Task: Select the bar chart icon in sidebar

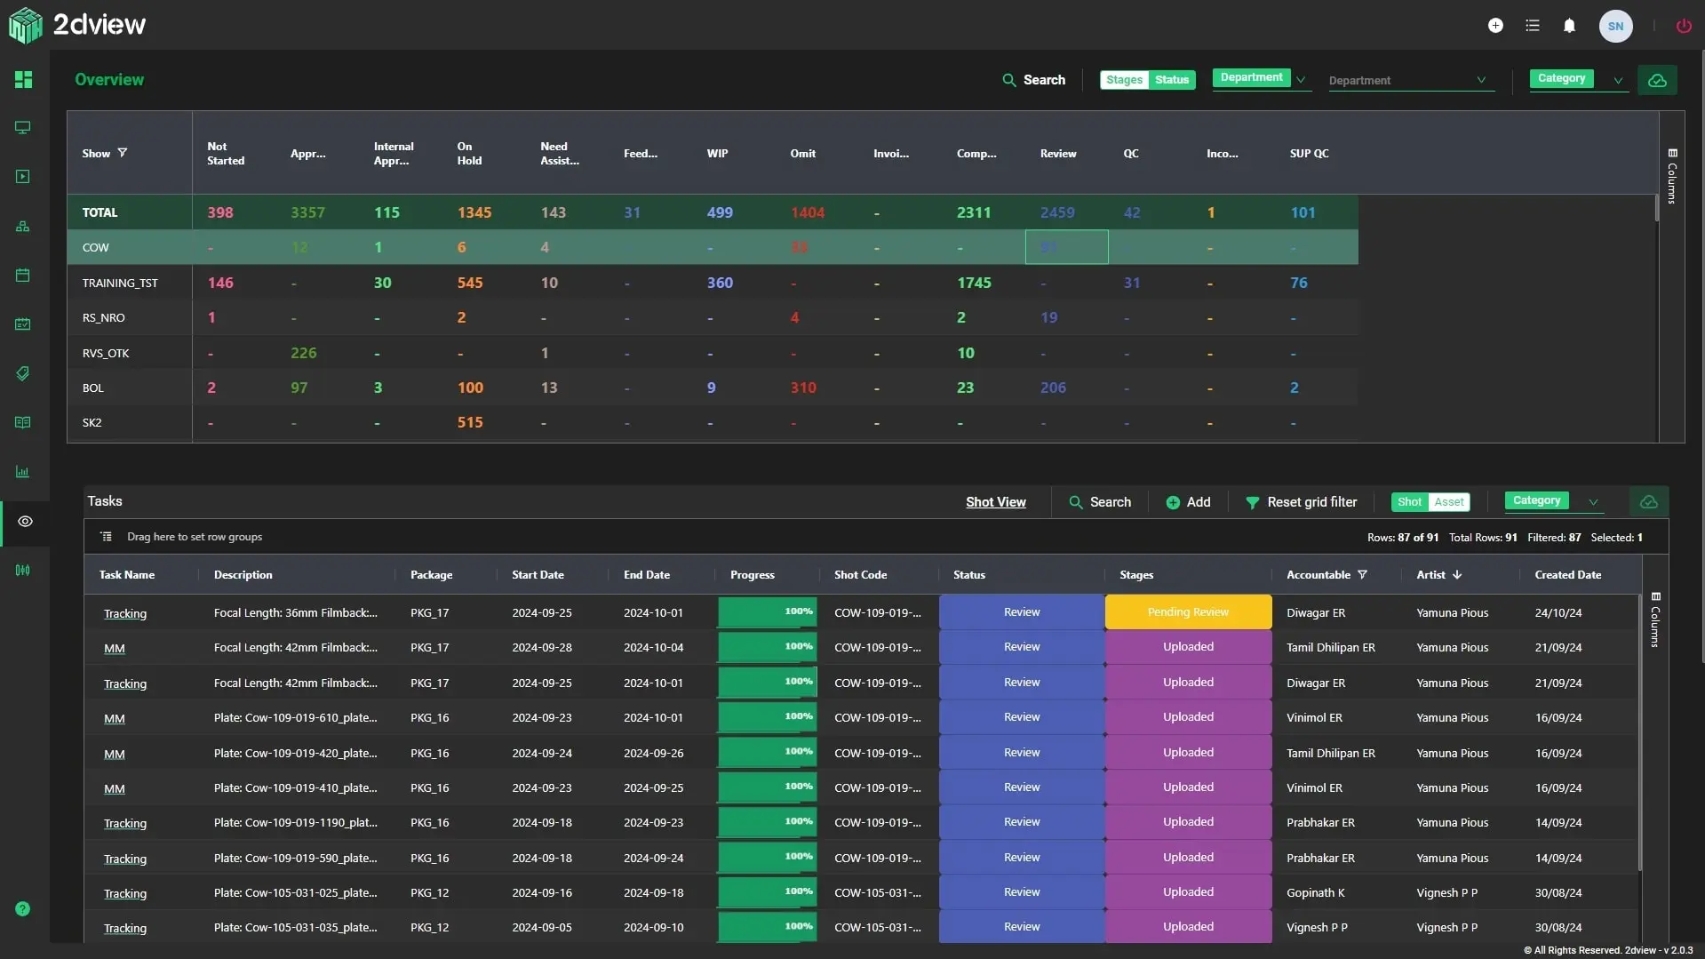Action: [23, 471]
